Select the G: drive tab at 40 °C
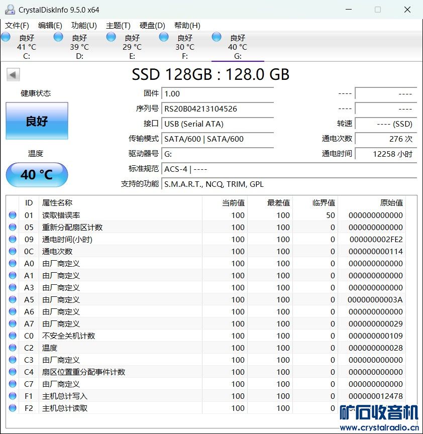This screenshot has height=434, width=423. [238, 47]
